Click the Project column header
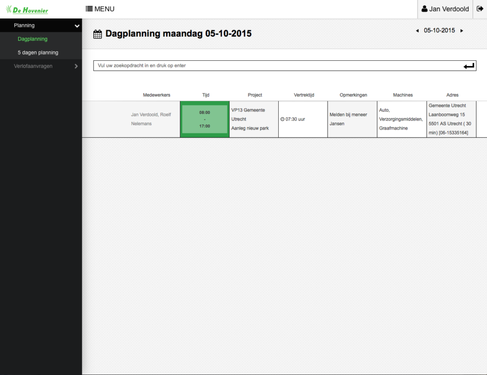 point(255,95)
